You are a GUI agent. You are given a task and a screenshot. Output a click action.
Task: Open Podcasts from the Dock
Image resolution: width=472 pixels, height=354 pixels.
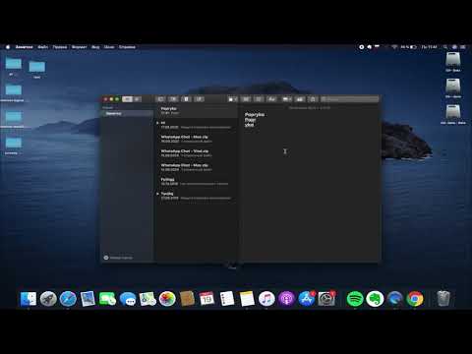286,299
